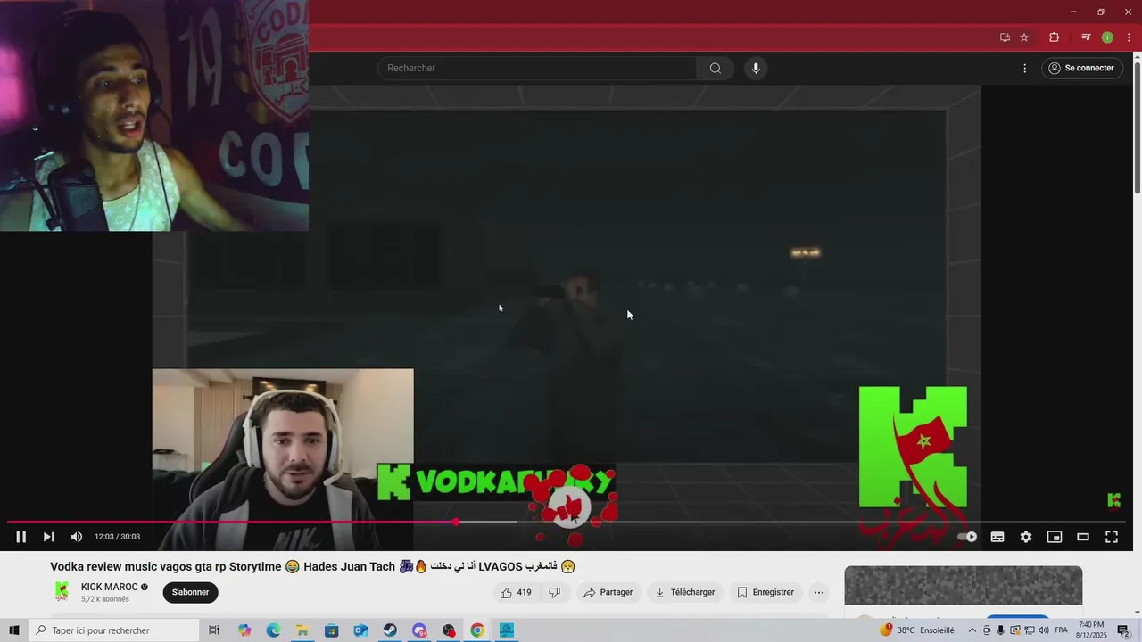The height and width of the screenshot is (642, 1142).
Task: Like the video with 419 likes
Action: (x=516, y=592)
